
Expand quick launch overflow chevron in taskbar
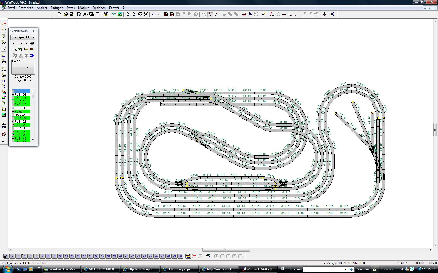pos(39,268)
